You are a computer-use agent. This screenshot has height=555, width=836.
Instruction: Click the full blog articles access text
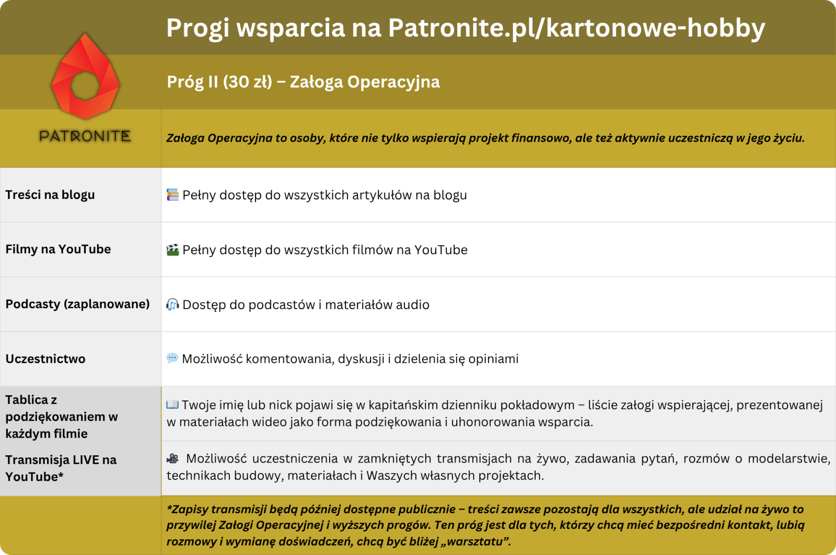tap(324, 195)
